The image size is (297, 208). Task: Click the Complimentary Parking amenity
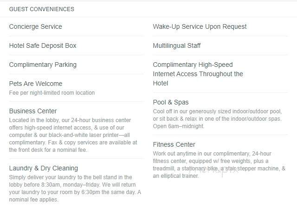click(43, 65)
